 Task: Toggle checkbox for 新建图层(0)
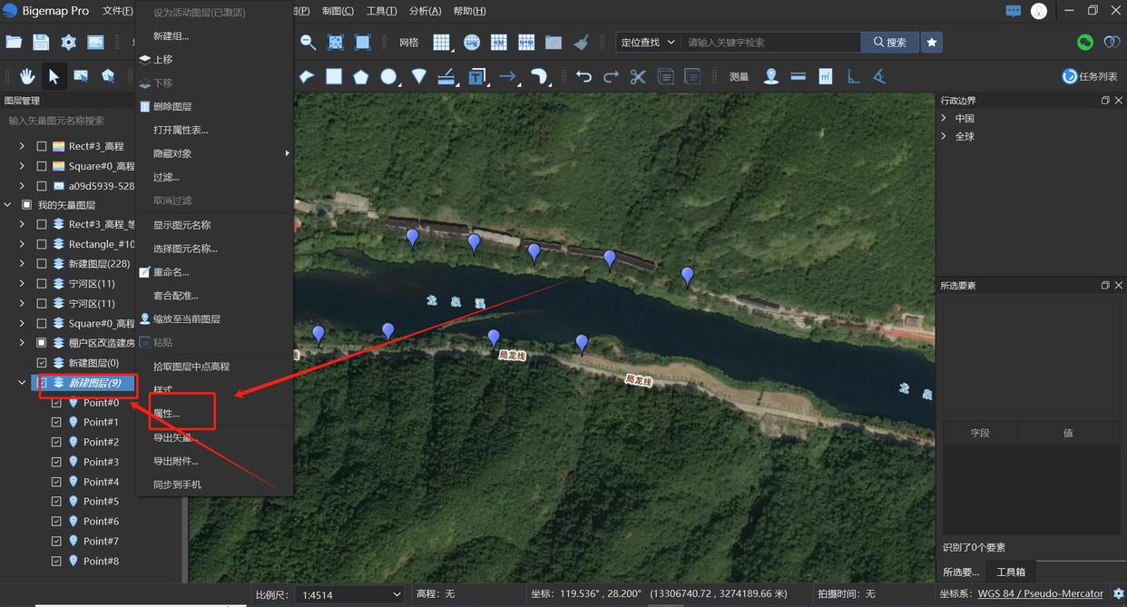pyautogui.click(x=42, y=363)
